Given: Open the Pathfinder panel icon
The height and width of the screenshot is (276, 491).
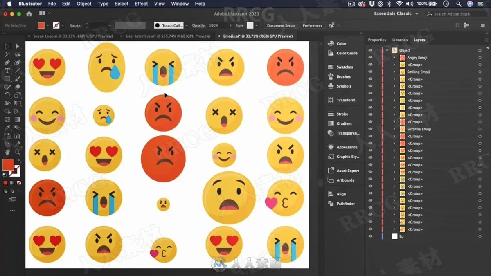Looking at the screenshot, I should click(x=331, y=204).
